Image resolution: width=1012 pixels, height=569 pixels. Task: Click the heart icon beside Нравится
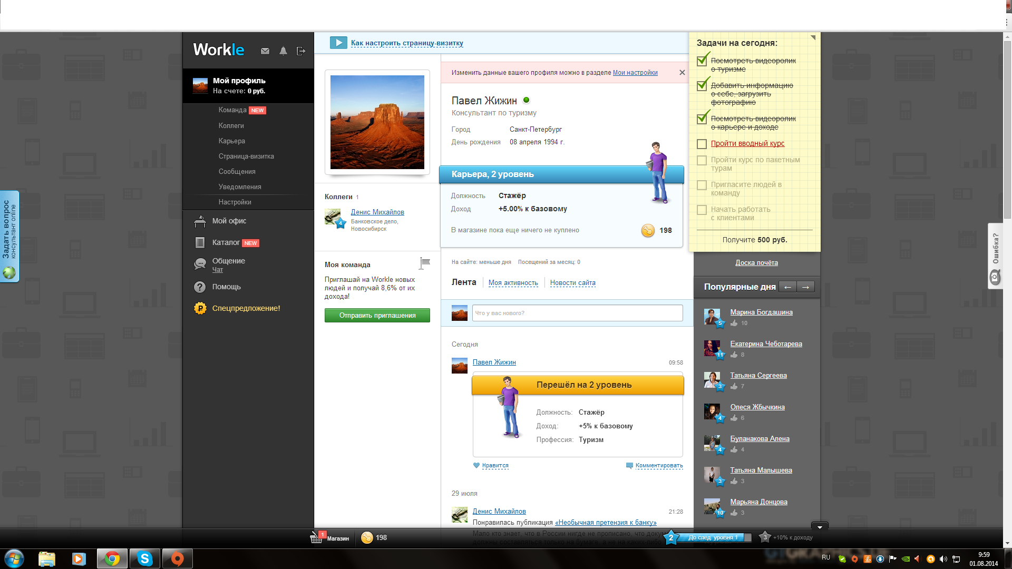point(476,465)
